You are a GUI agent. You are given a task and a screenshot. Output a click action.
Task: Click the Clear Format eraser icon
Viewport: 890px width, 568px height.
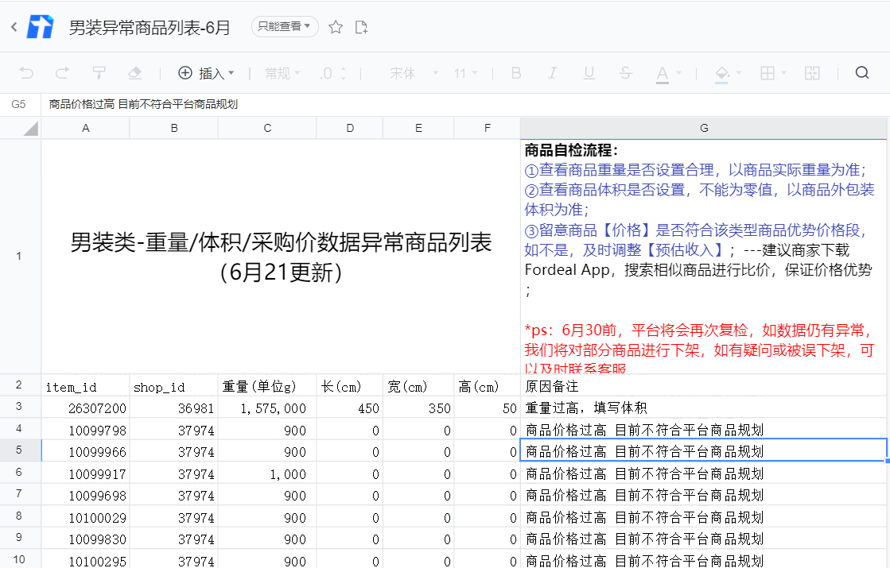135,72
